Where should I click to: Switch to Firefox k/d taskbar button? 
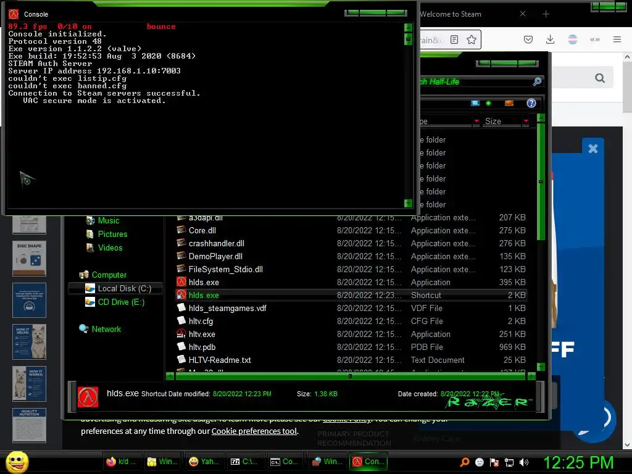122,462
